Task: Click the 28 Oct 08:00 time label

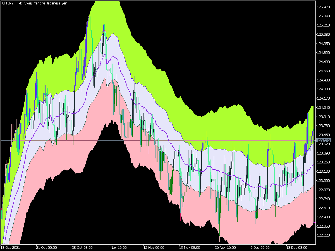Action: point(82,247)
